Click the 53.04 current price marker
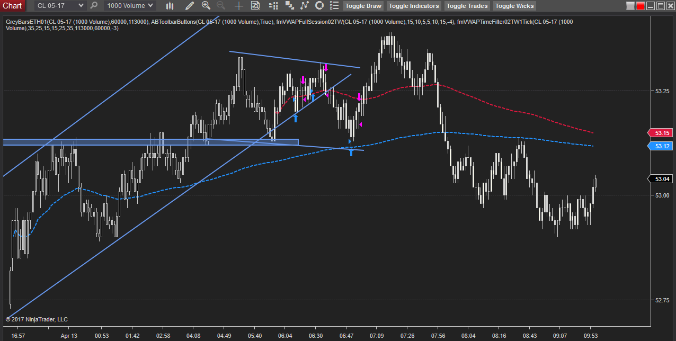 click(x=661, y=179)
